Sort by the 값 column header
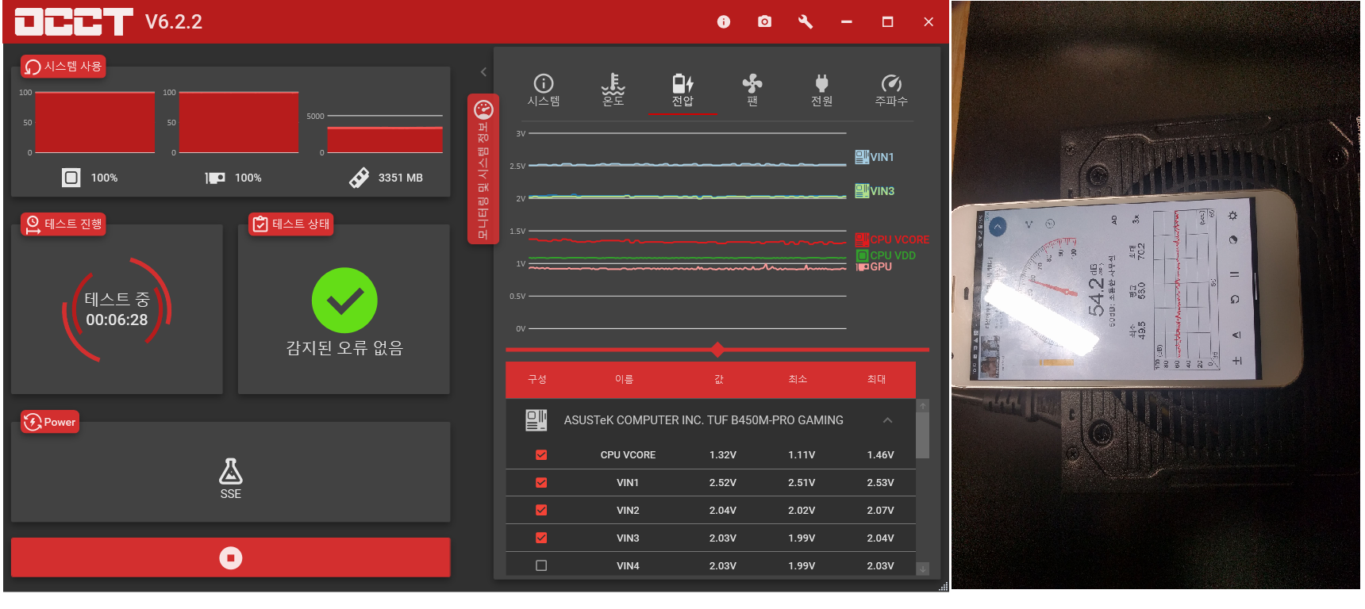Screen dimensions: 1365x609 point(719,380)
